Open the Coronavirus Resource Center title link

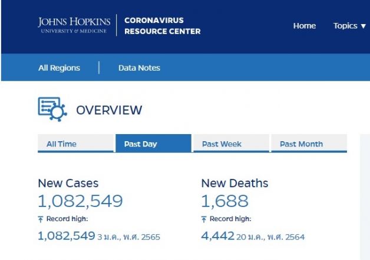(x=162, y=26)
